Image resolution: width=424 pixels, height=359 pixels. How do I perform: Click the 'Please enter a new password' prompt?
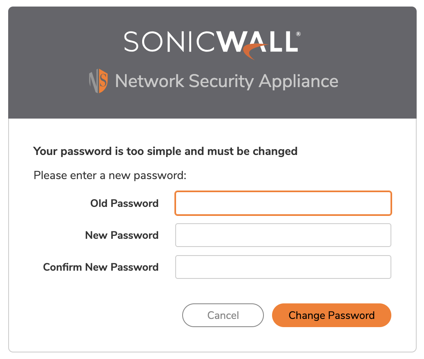(109, 175)
